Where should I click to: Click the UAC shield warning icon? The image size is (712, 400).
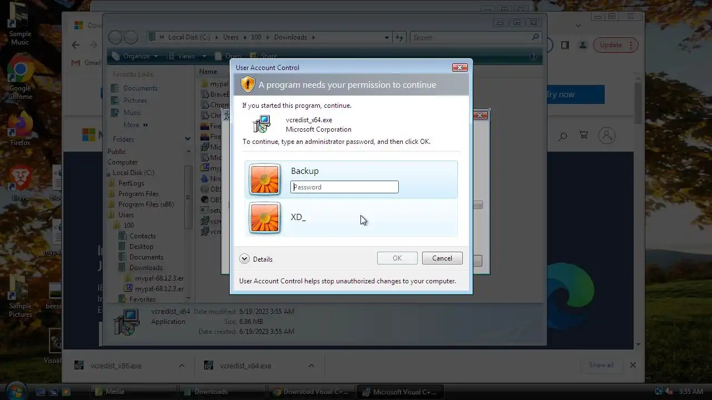(x=248, y=84)
